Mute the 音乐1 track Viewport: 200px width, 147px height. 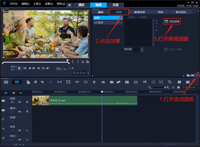pyautogui.click(x=19, y=140)
